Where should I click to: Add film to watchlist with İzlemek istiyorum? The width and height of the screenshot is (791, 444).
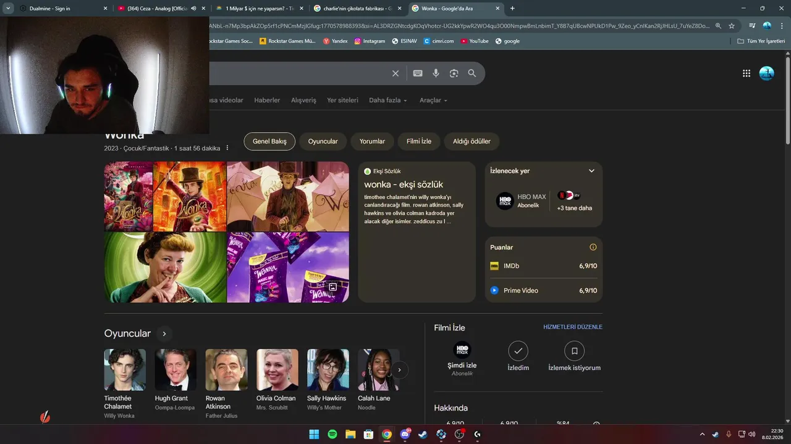pyautogui.click(x=574, y=357)
